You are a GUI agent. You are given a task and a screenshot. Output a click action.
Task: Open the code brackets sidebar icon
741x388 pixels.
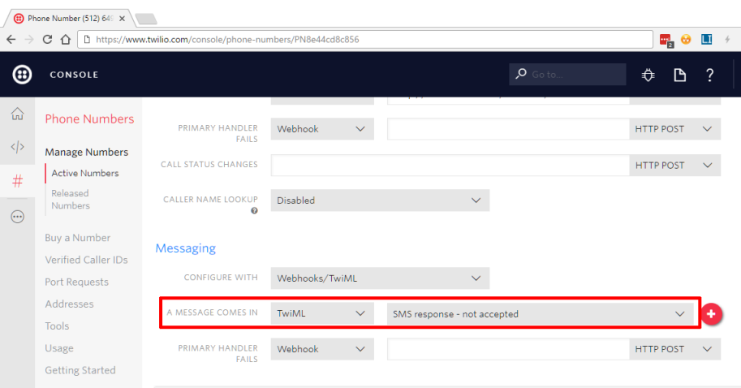tap(17, 147)
